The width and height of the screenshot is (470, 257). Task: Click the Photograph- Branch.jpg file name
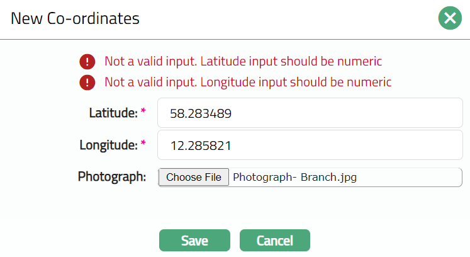click(294, 178)
